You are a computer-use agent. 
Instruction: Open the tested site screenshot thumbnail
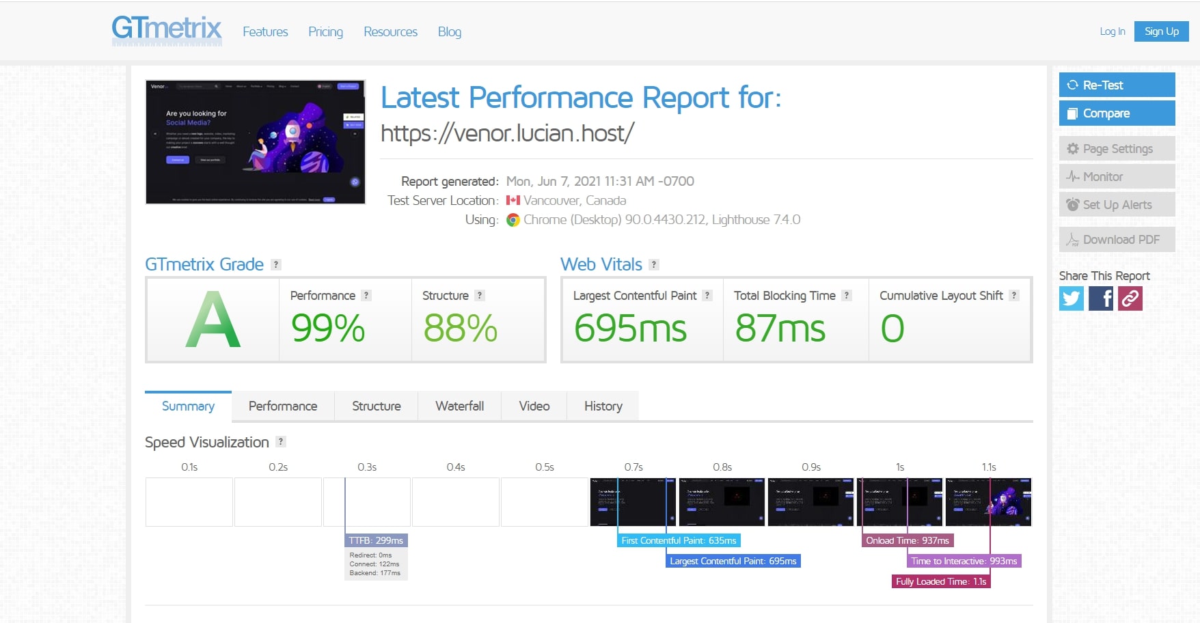[256, 142]
